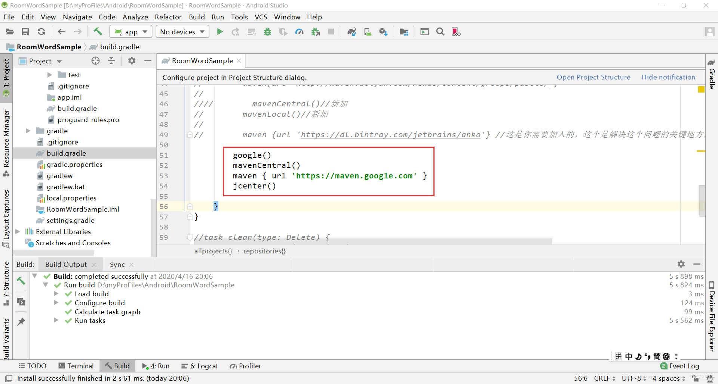Open the Analyze menu
This screenshot has height=384, width=718.
pos(135,17)
